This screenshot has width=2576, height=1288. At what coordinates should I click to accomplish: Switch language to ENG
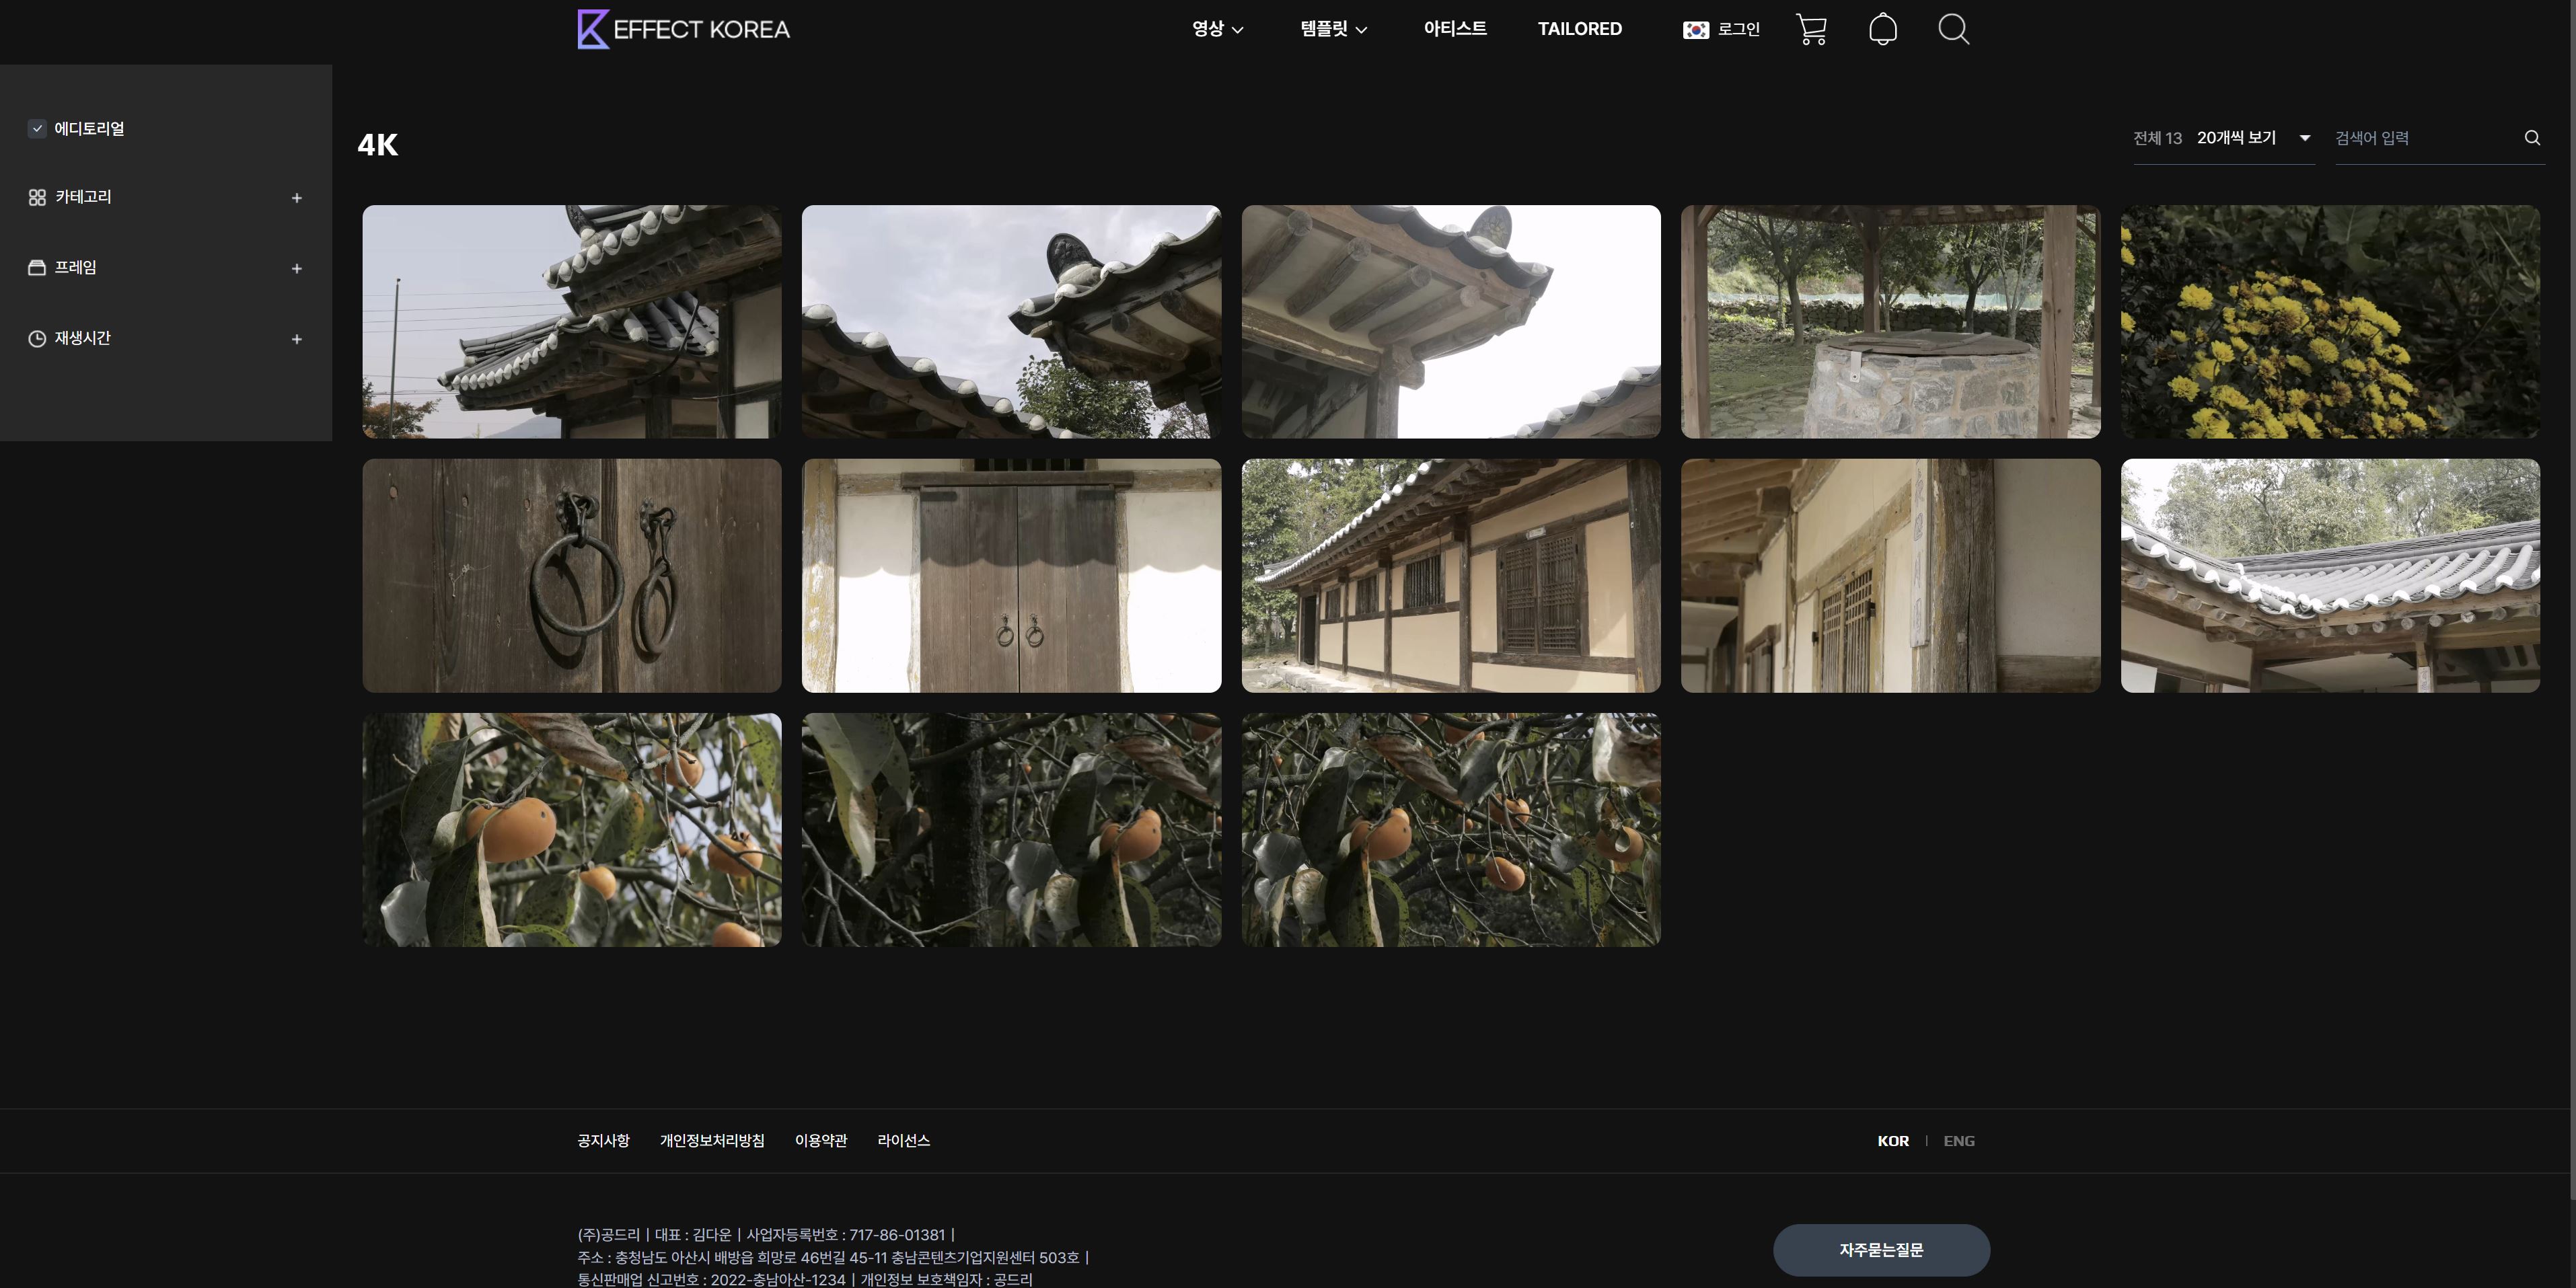pos(1958,1141)
